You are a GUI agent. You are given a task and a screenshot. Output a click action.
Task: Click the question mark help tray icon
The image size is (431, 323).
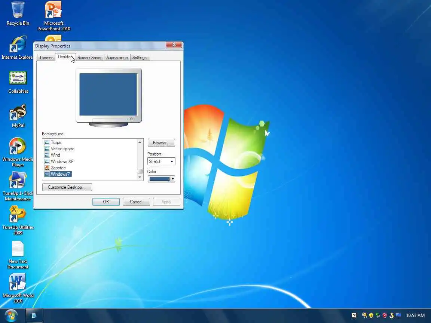(354, 316)
